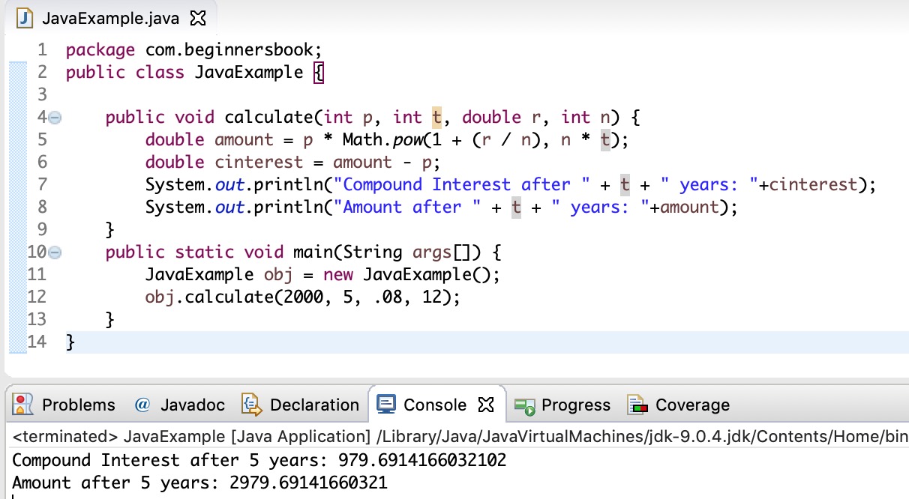Select the Console tab
This screenshot has height=499, width=909.
pyautogui.click(x=434, y=405)
